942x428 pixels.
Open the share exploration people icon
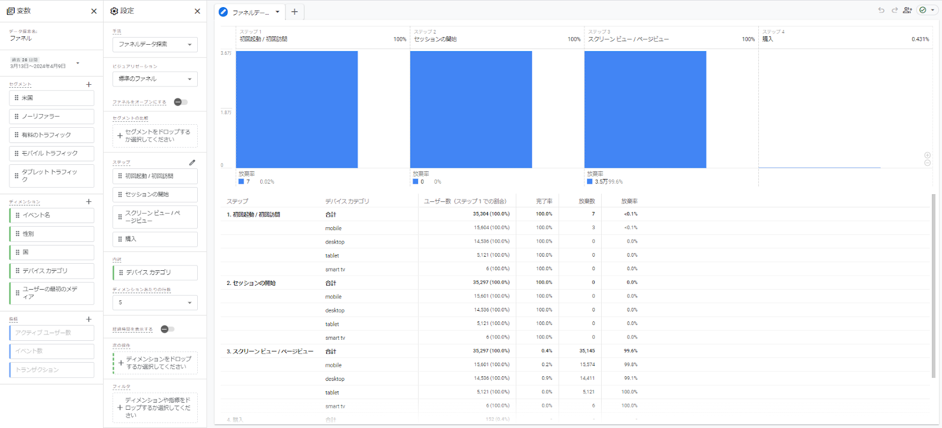click(907, 10)
